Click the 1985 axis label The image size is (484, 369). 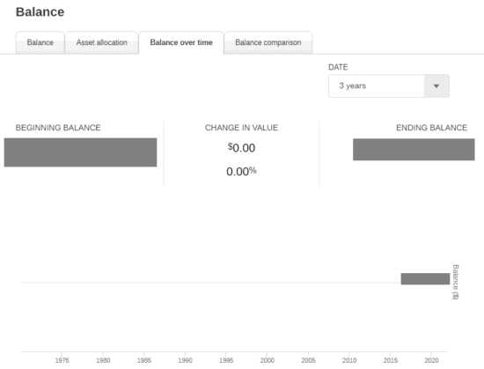[143, 360]
